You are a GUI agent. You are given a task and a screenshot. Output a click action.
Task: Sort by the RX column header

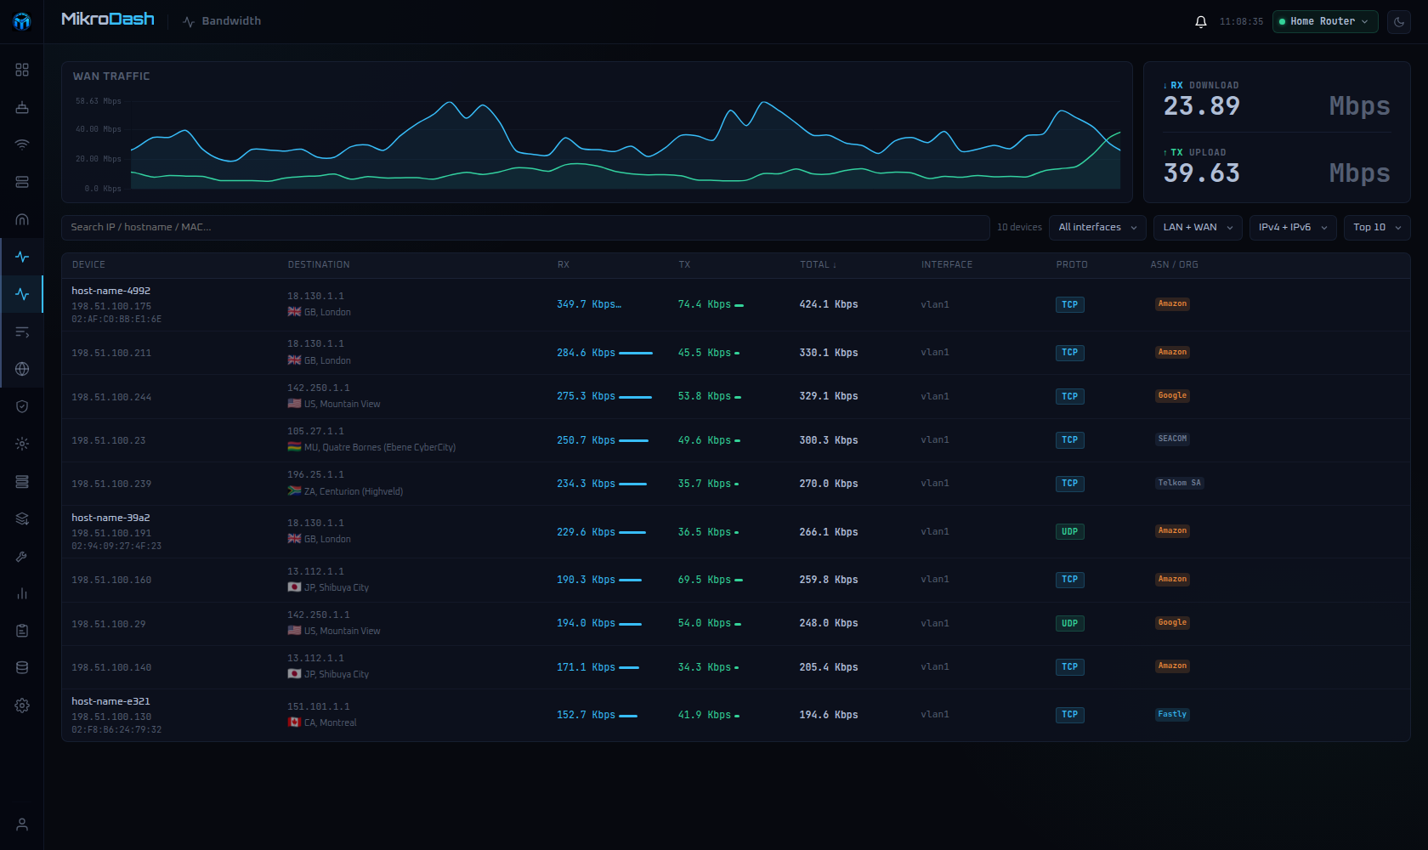(x=564, y=265)
